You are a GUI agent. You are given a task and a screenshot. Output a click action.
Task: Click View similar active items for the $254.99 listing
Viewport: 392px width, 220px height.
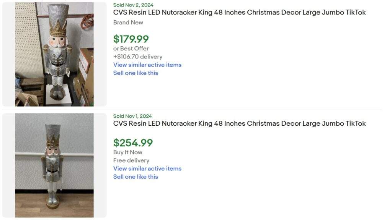(147, 168)
